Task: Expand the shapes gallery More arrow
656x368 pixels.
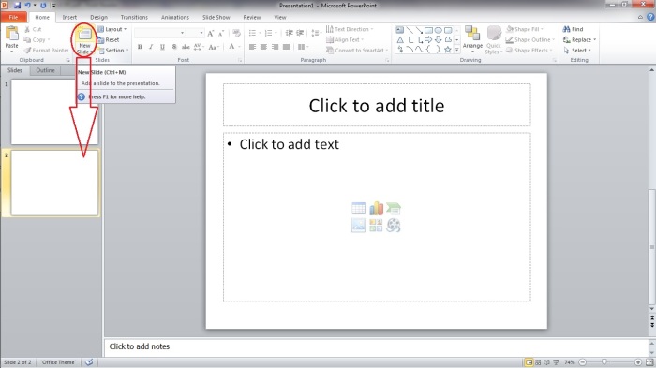Action: 457,50
